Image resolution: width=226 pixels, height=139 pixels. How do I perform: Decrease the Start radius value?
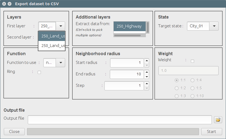pyautogui.click(x=147, y=65)
